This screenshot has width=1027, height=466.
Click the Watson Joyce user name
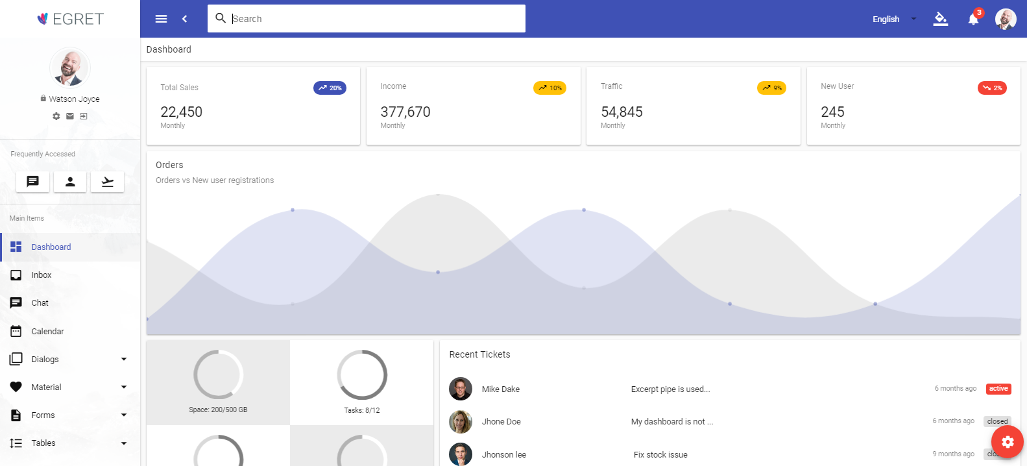click(x=74, y=99)
